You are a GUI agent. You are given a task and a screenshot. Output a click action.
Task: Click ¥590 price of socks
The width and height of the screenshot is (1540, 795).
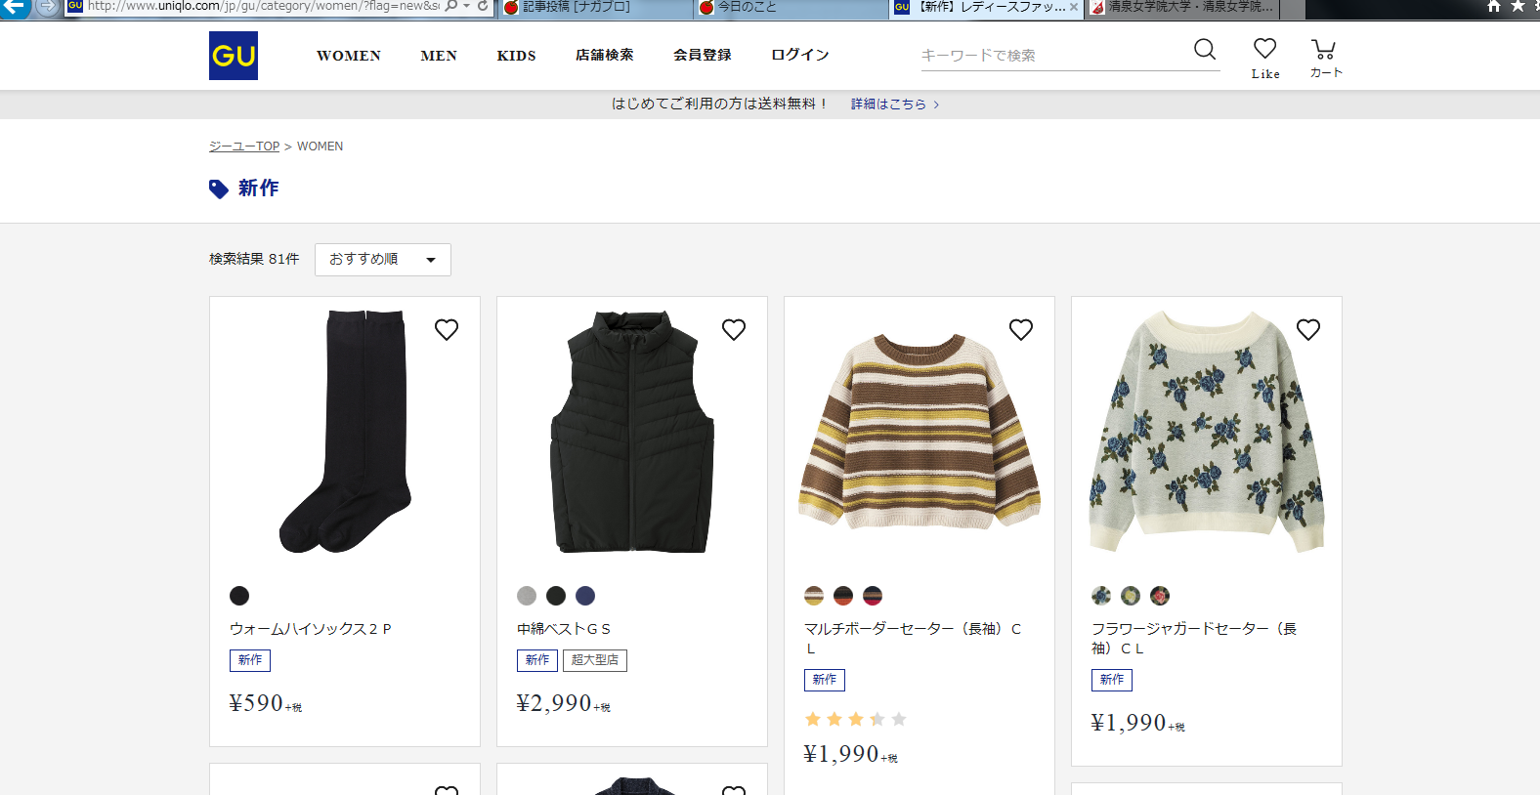[x=266, y=703]
